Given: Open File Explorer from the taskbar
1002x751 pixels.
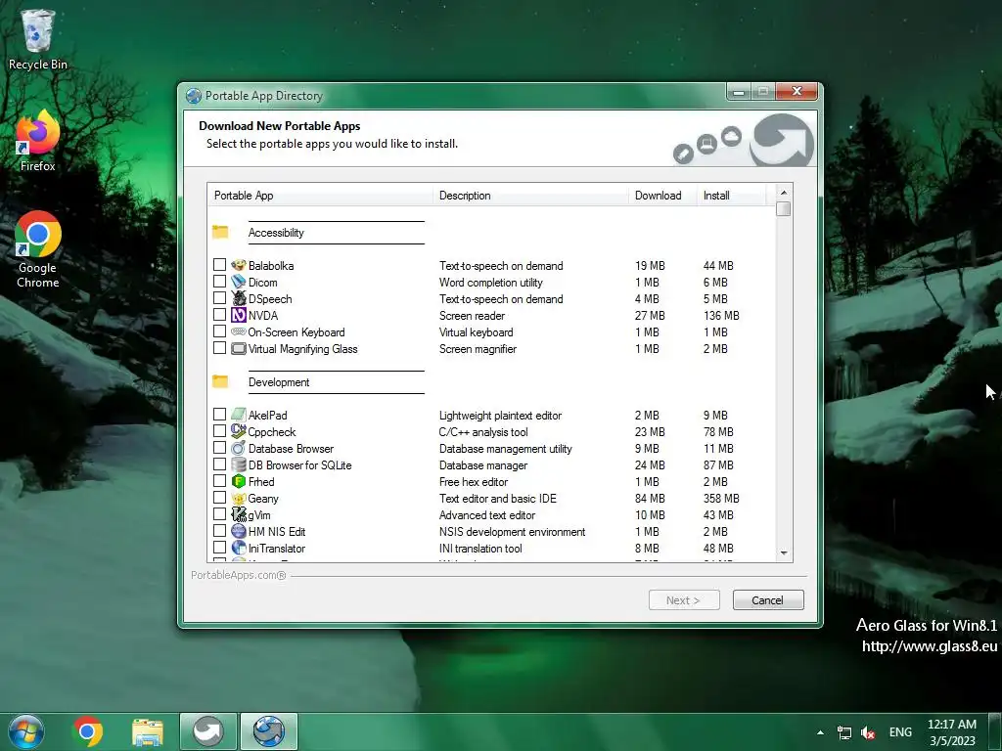Looking at the screenshot, I should tap(148, 731).
